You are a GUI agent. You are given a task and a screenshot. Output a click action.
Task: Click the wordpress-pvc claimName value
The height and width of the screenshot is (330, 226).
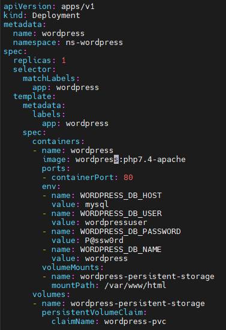[135, 322]
